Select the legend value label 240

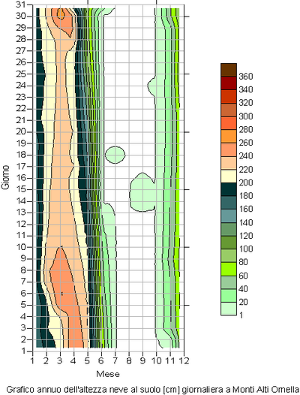point(246,156)
